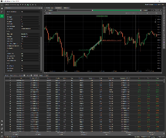Open the Equity tab in the bottom panel
The image size is (166, 138).
[x=7, y=75]
